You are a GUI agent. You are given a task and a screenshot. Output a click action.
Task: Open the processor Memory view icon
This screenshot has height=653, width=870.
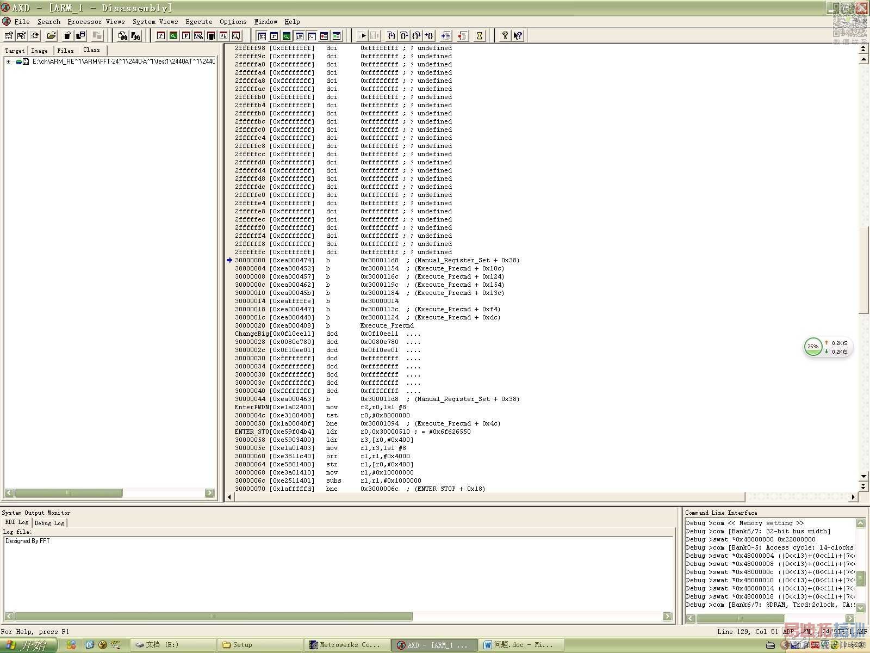coord(211,36)
